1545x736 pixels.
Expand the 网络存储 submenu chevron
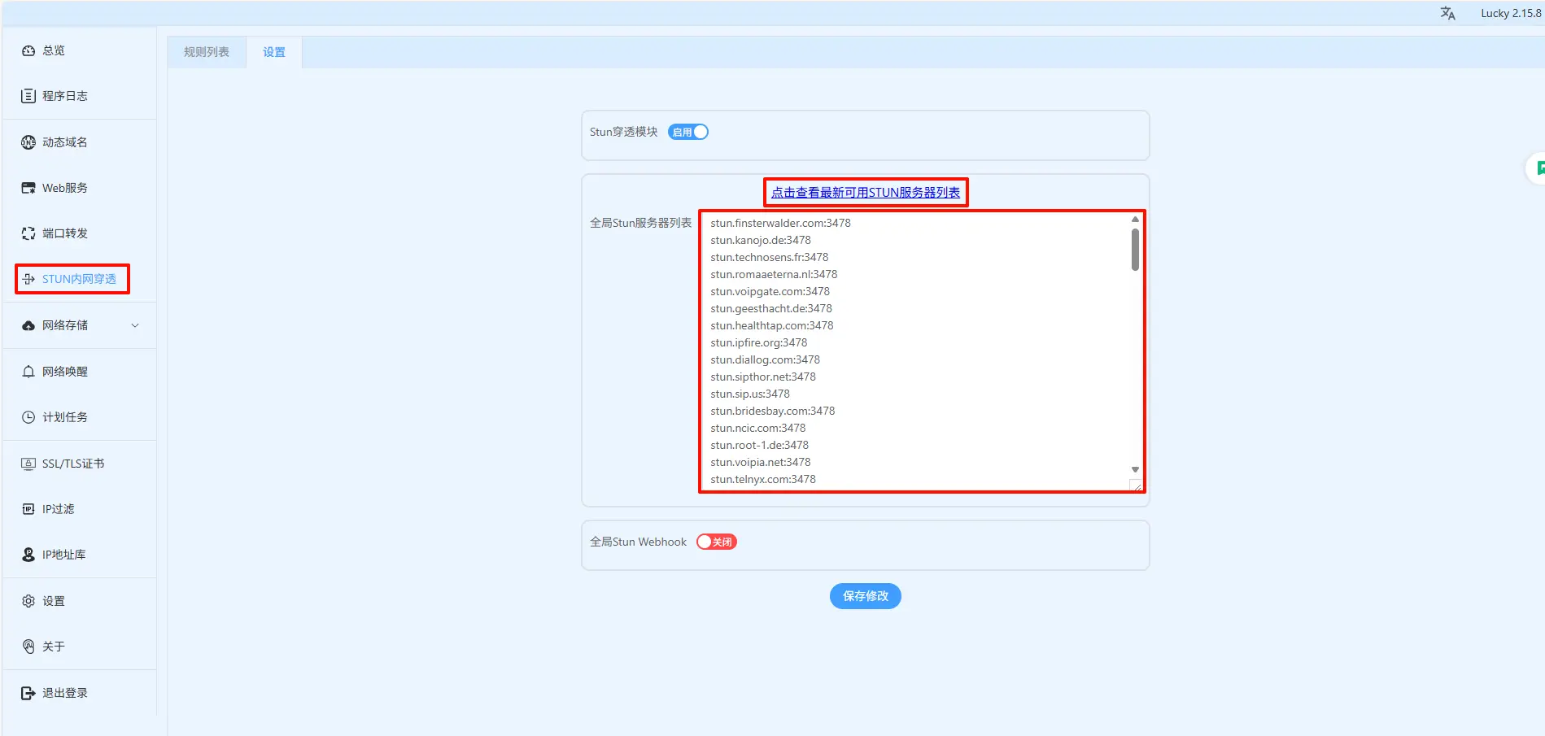(135, 325)
